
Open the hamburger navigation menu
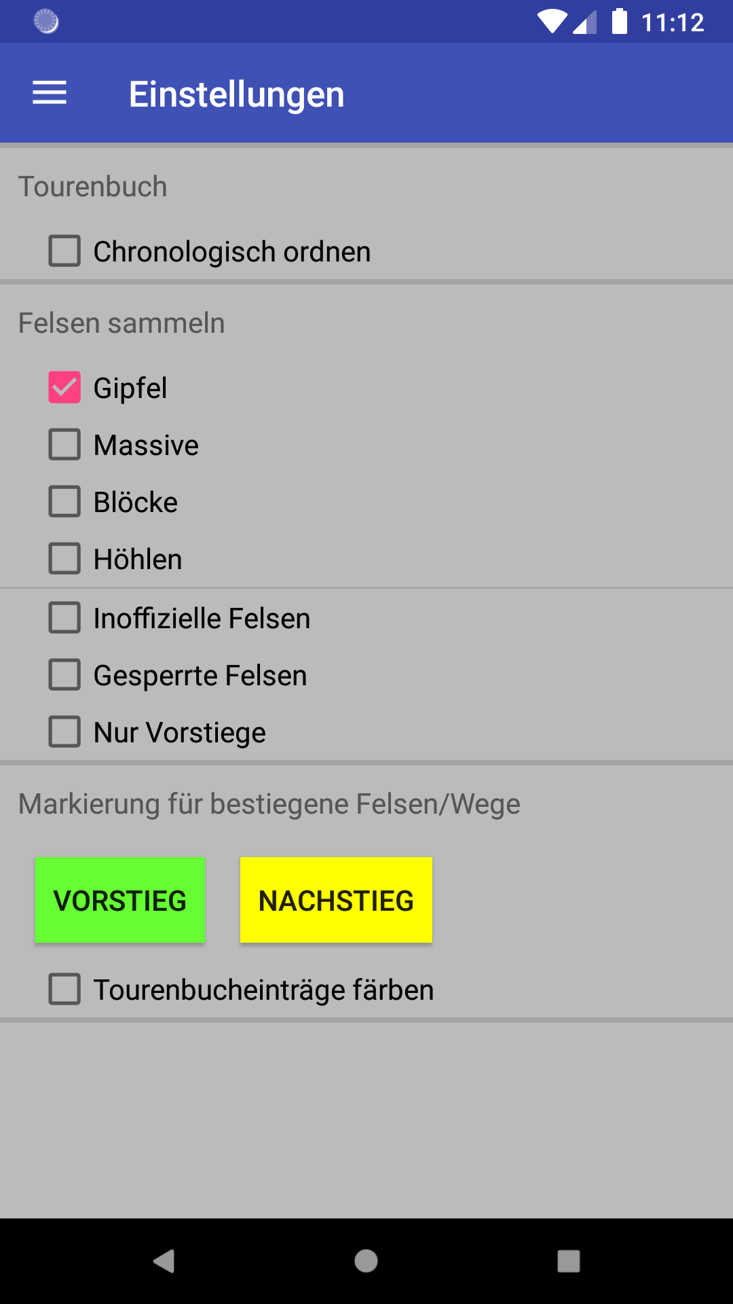50,93
